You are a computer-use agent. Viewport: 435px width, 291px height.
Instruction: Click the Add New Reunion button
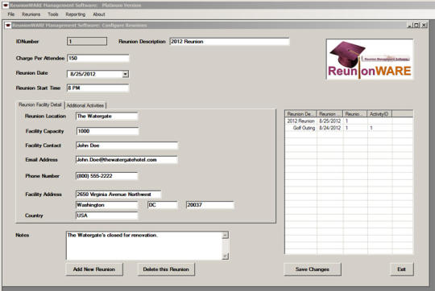tap(94, 269)
